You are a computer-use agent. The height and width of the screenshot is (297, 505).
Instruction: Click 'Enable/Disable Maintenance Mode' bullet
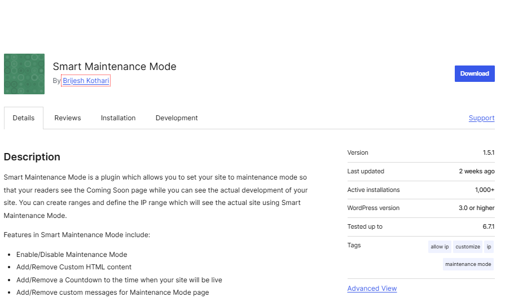[x=72, y=255]
